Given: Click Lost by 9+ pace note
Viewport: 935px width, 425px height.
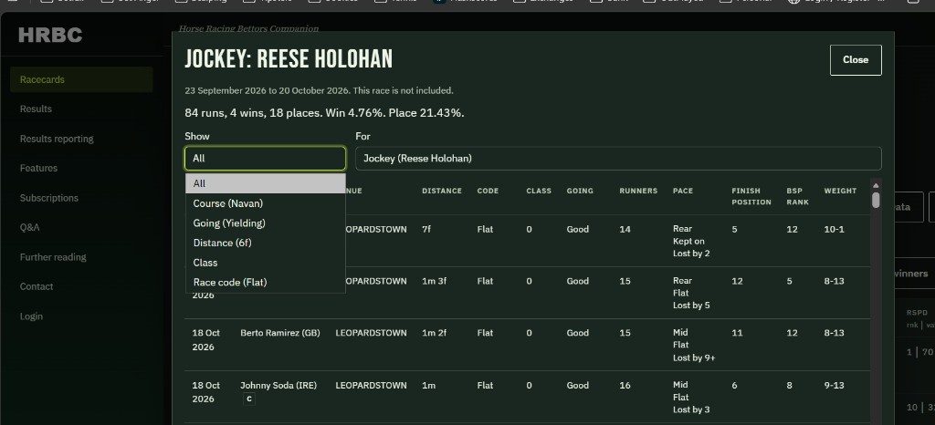Looking at the screenshot, I should click(694, 358).
